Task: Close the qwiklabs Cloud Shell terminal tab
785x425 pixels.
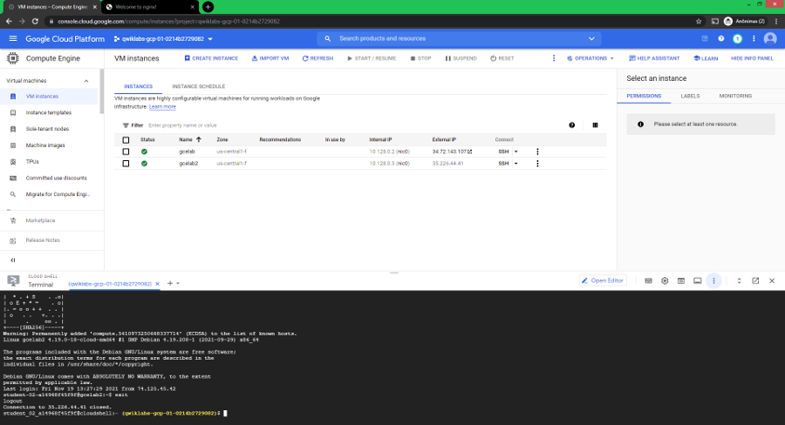Action: pyautogui.click(x=157, y=284)
